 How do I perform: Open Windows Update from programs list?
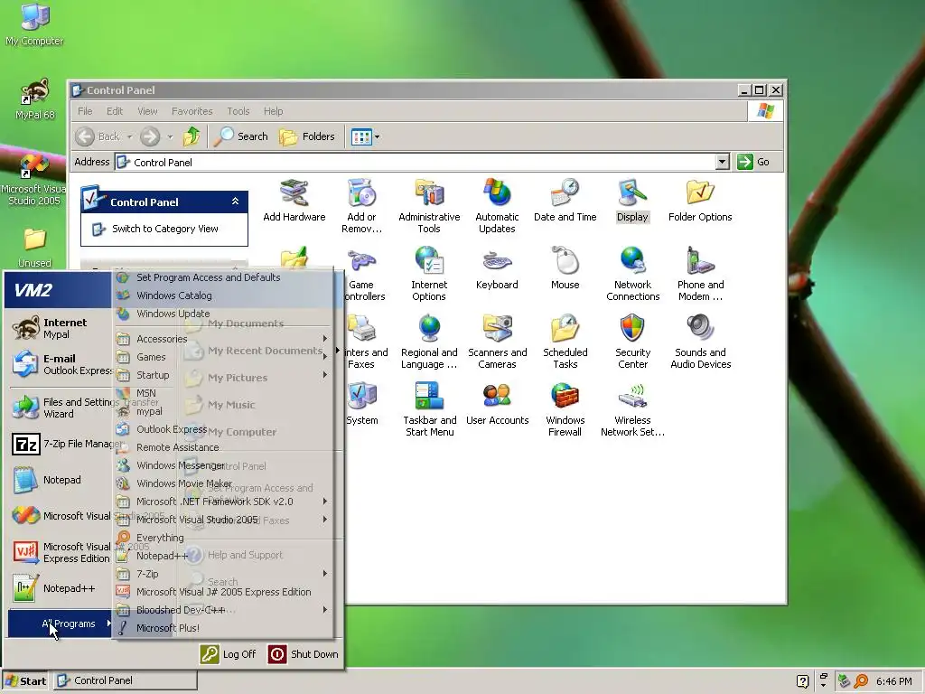(222, 314)
